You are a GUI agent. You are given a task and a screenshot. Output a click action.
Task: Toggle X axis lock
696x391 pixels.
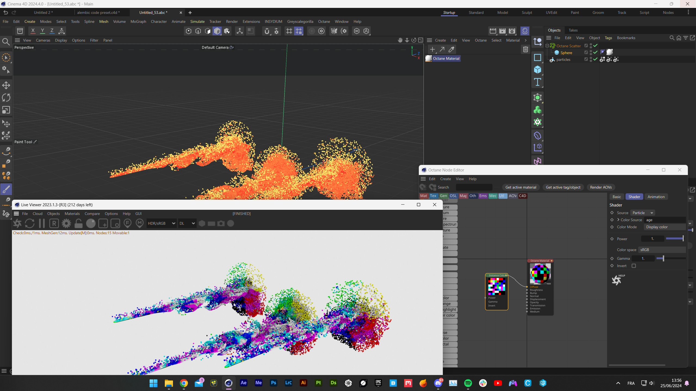(x=33, y=31)
